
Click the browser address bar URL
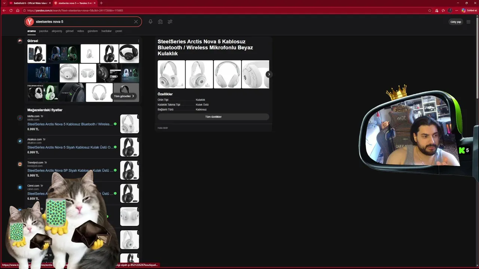75,10
